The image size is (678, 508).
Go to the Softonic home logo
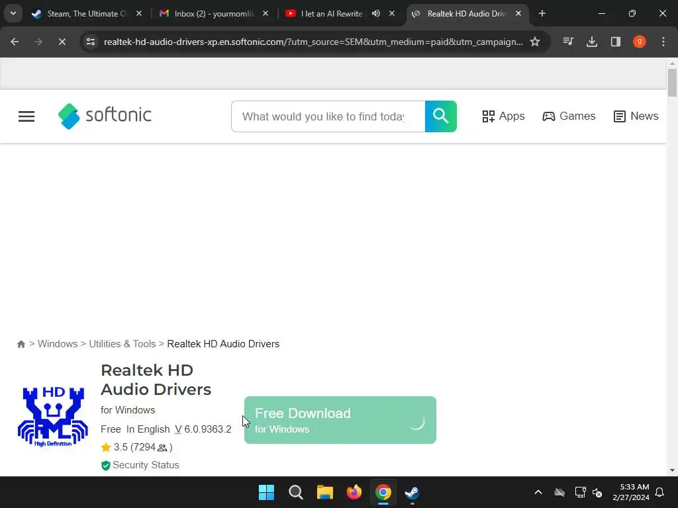coord(105,116)
